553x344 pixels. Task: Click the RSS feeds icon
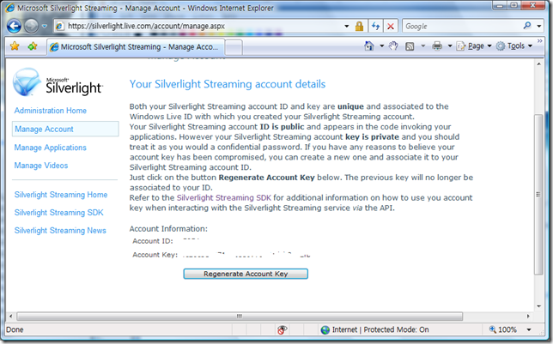410,46
